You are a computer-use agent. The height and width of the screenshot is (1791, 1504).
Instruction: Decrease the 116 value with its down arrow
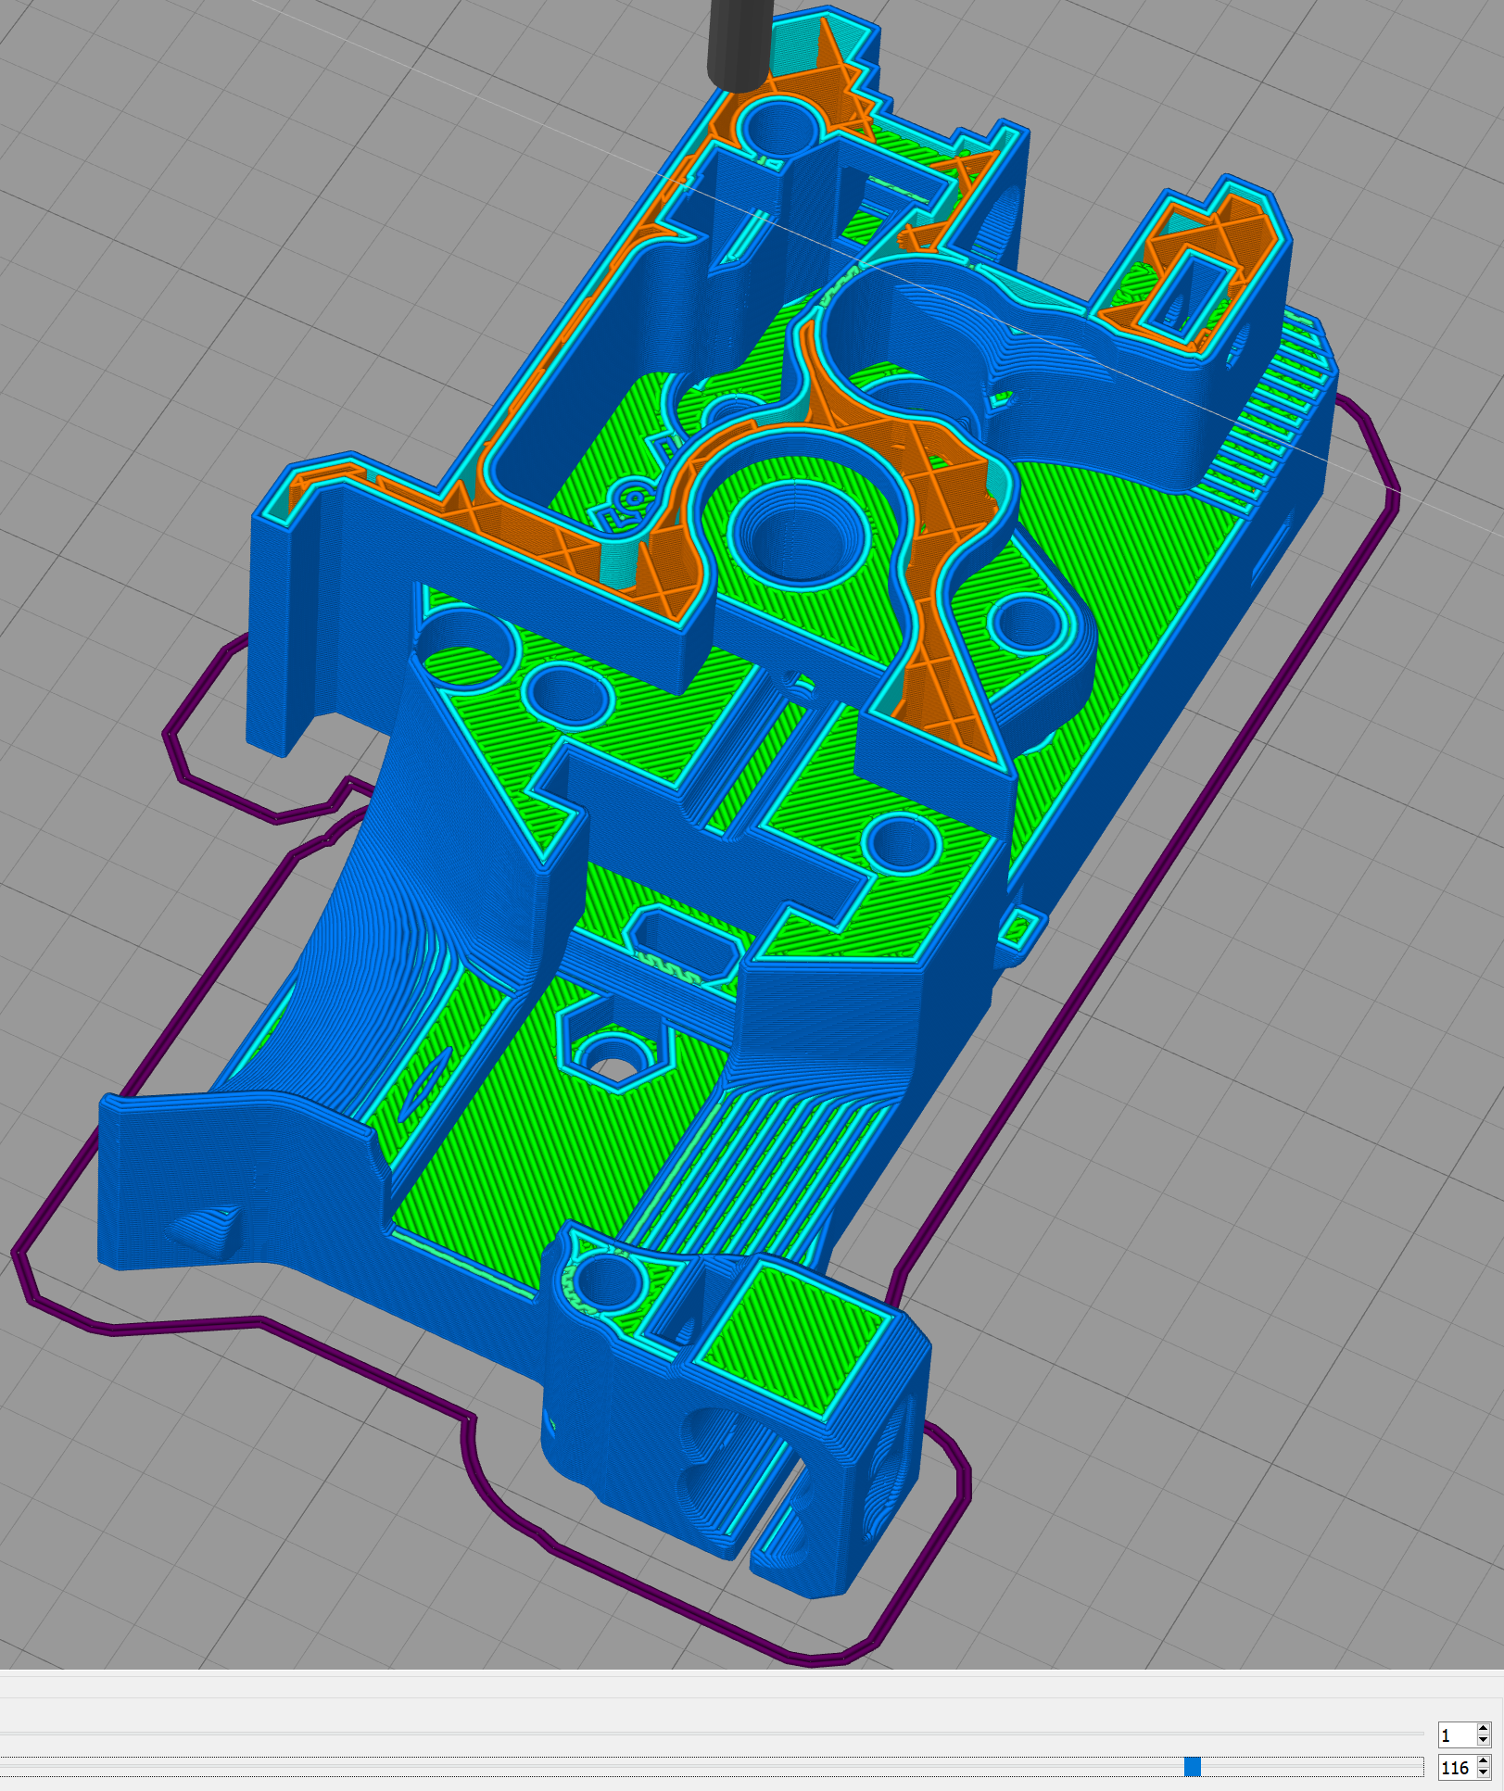[1483, 1773]
